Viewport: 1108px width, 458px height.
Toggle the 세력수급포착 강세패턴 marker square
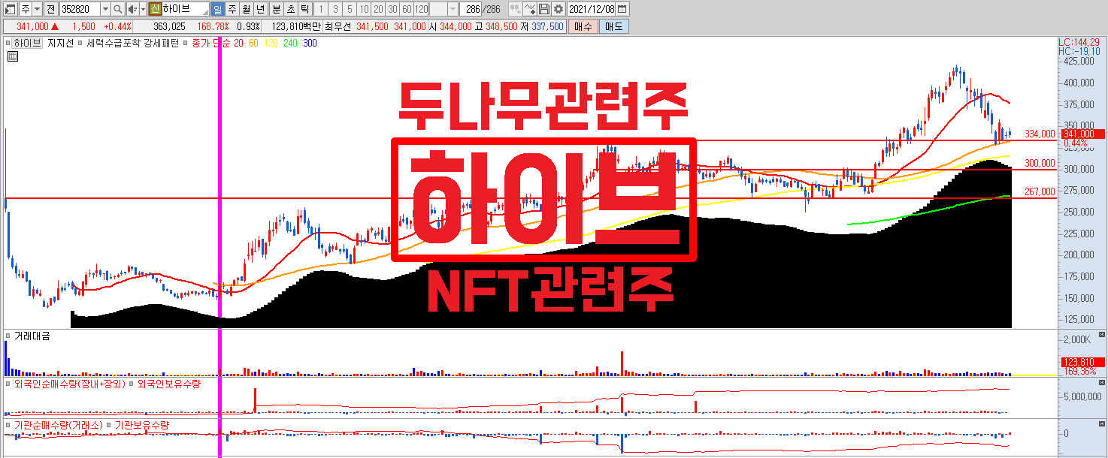80,44
